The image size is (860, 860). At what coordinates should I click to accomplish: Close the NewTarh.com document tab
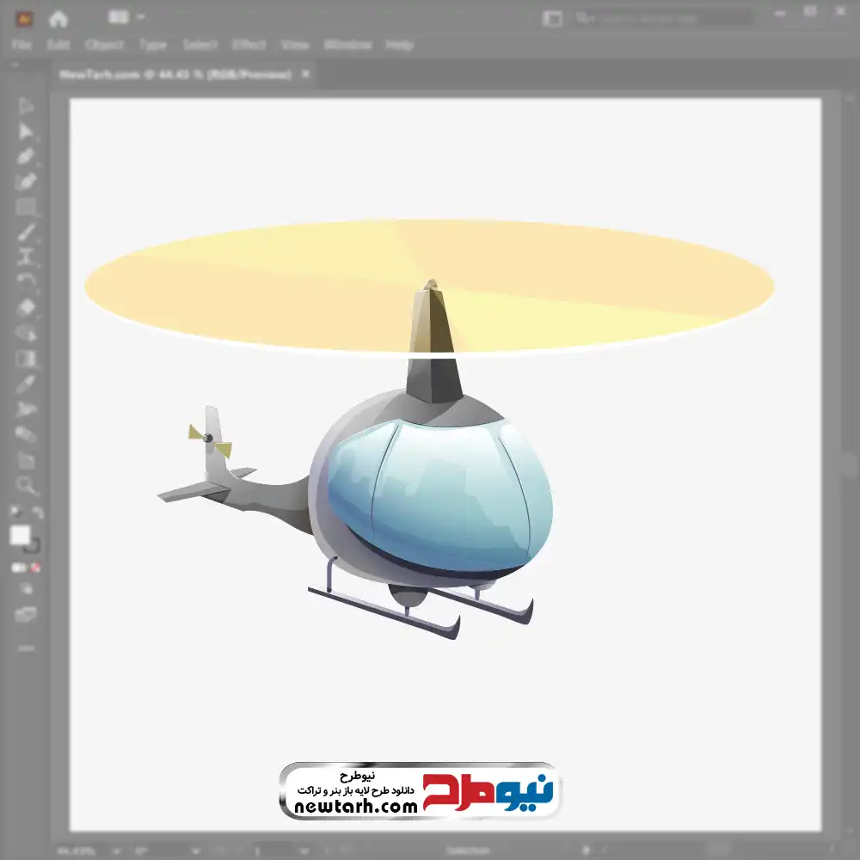(306, 73)
